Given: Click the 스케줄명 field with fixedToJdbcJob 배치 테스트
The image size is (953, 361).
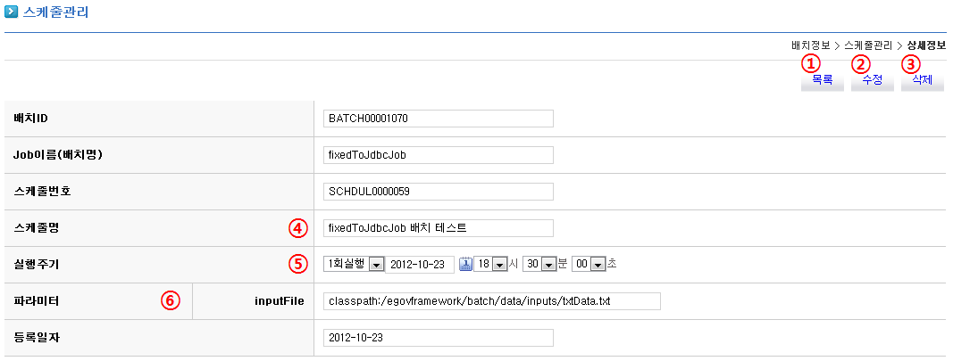Looking at the screenshot, I should pyautogui.click(x=438, y=228).
